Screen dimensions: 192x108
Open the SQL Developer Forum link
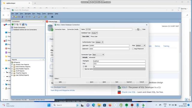pyautogui.click(x=58, y=87)
